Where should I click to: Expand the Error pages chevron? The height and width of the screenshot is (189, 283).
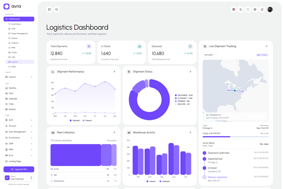[32, 155]
